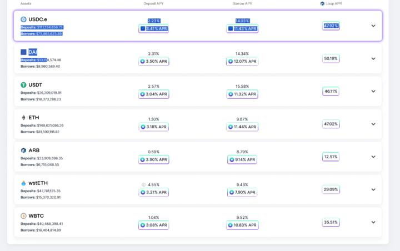Viewport: 400px width, 251px height.
Task: Click reward icon in wstETH 3.21% APR badge
Action: 143,192
